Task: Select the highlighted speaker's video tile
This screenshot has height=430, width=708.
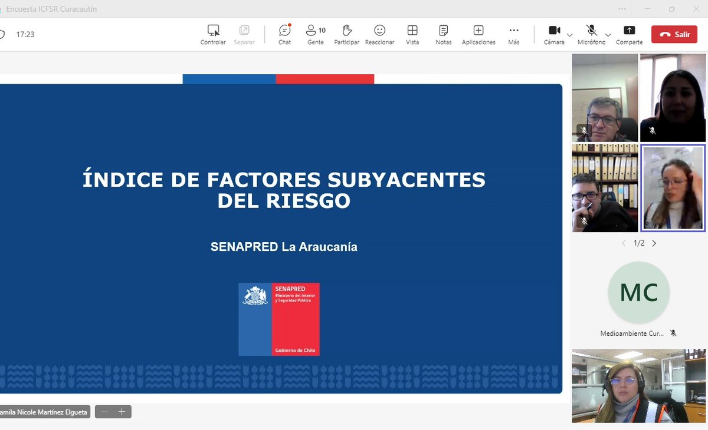Action: (x=673, y=188)
